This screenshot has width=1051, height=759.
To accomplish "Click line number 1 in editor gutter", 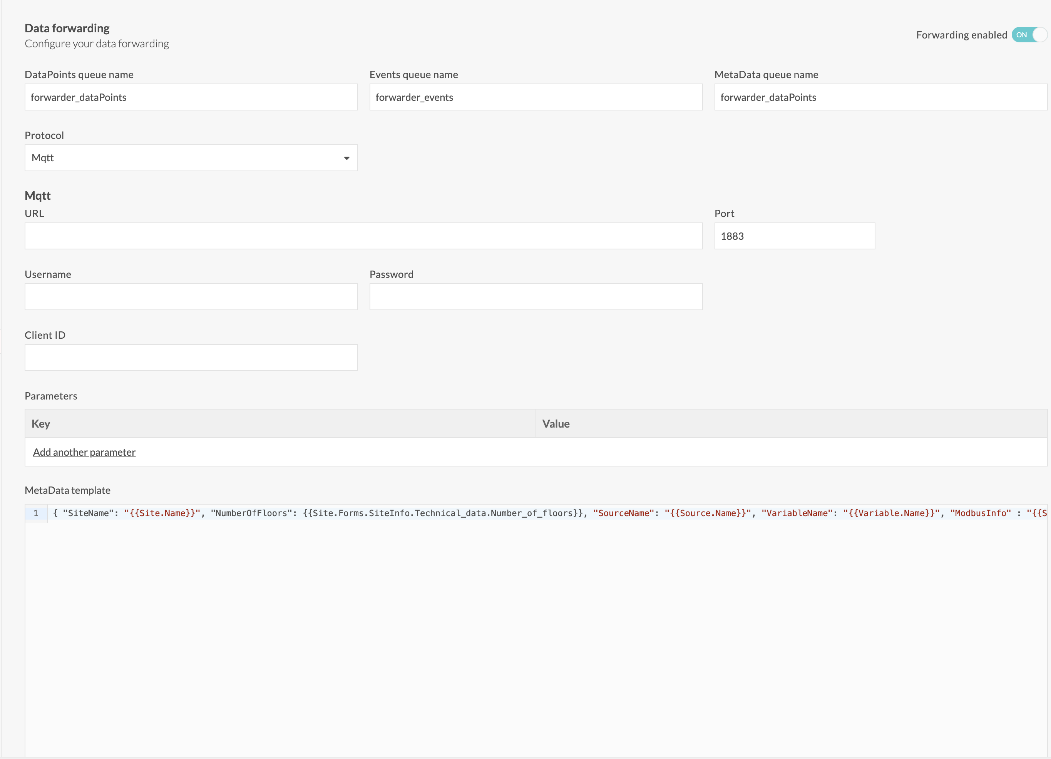I will tap(36, 513).
